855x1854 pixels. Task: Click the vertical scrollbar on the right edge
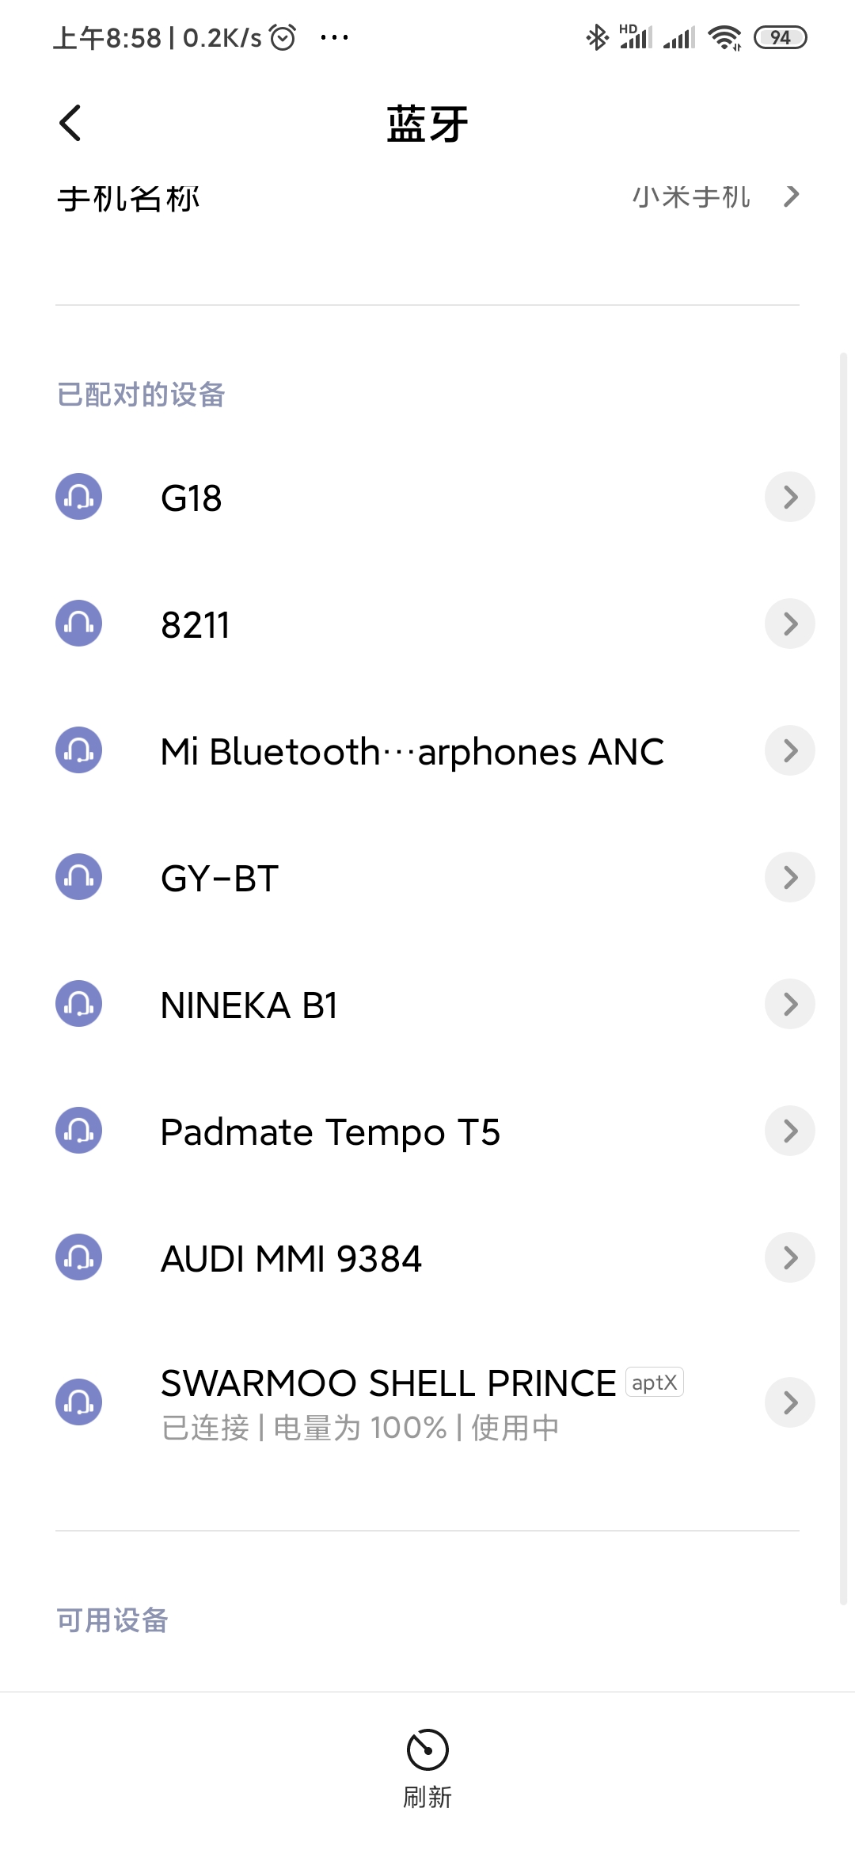pyautogui.click(x=843, y=978)
